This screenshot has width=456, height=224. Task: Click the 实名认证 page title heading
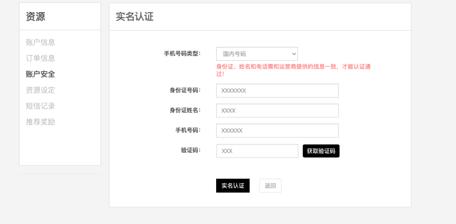click(135, 16)
